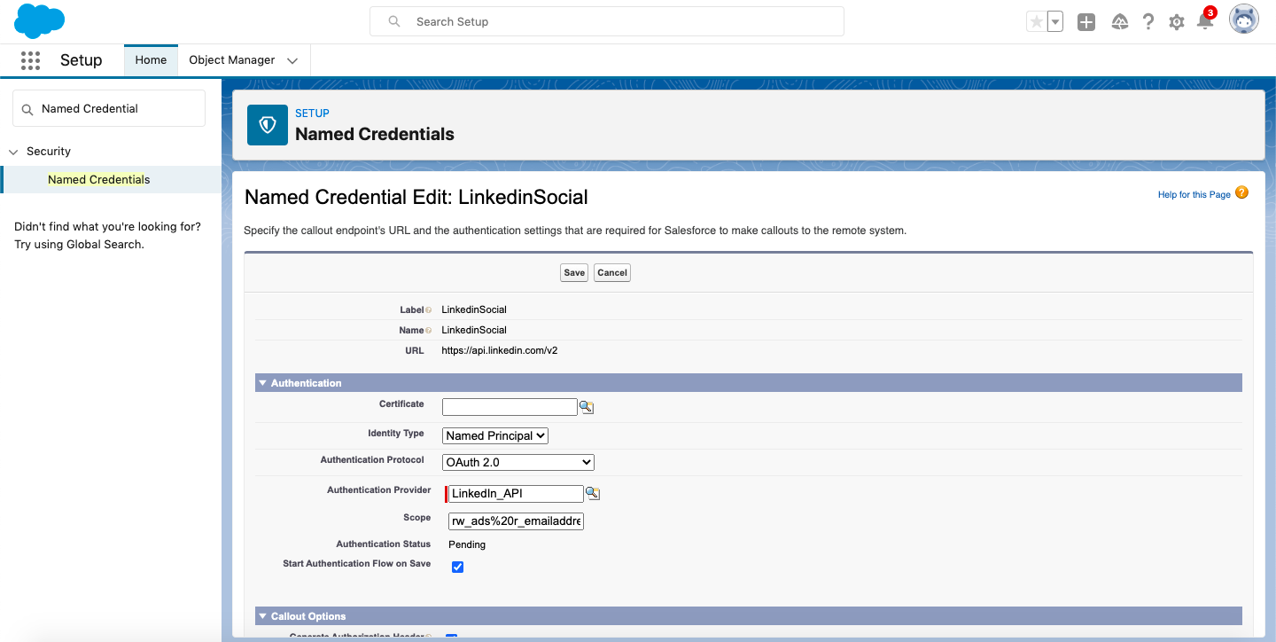The width and height of the screenshot is (1276, 642).
Task: Focus the Search Setup field
Action: (x=607, y=21)
